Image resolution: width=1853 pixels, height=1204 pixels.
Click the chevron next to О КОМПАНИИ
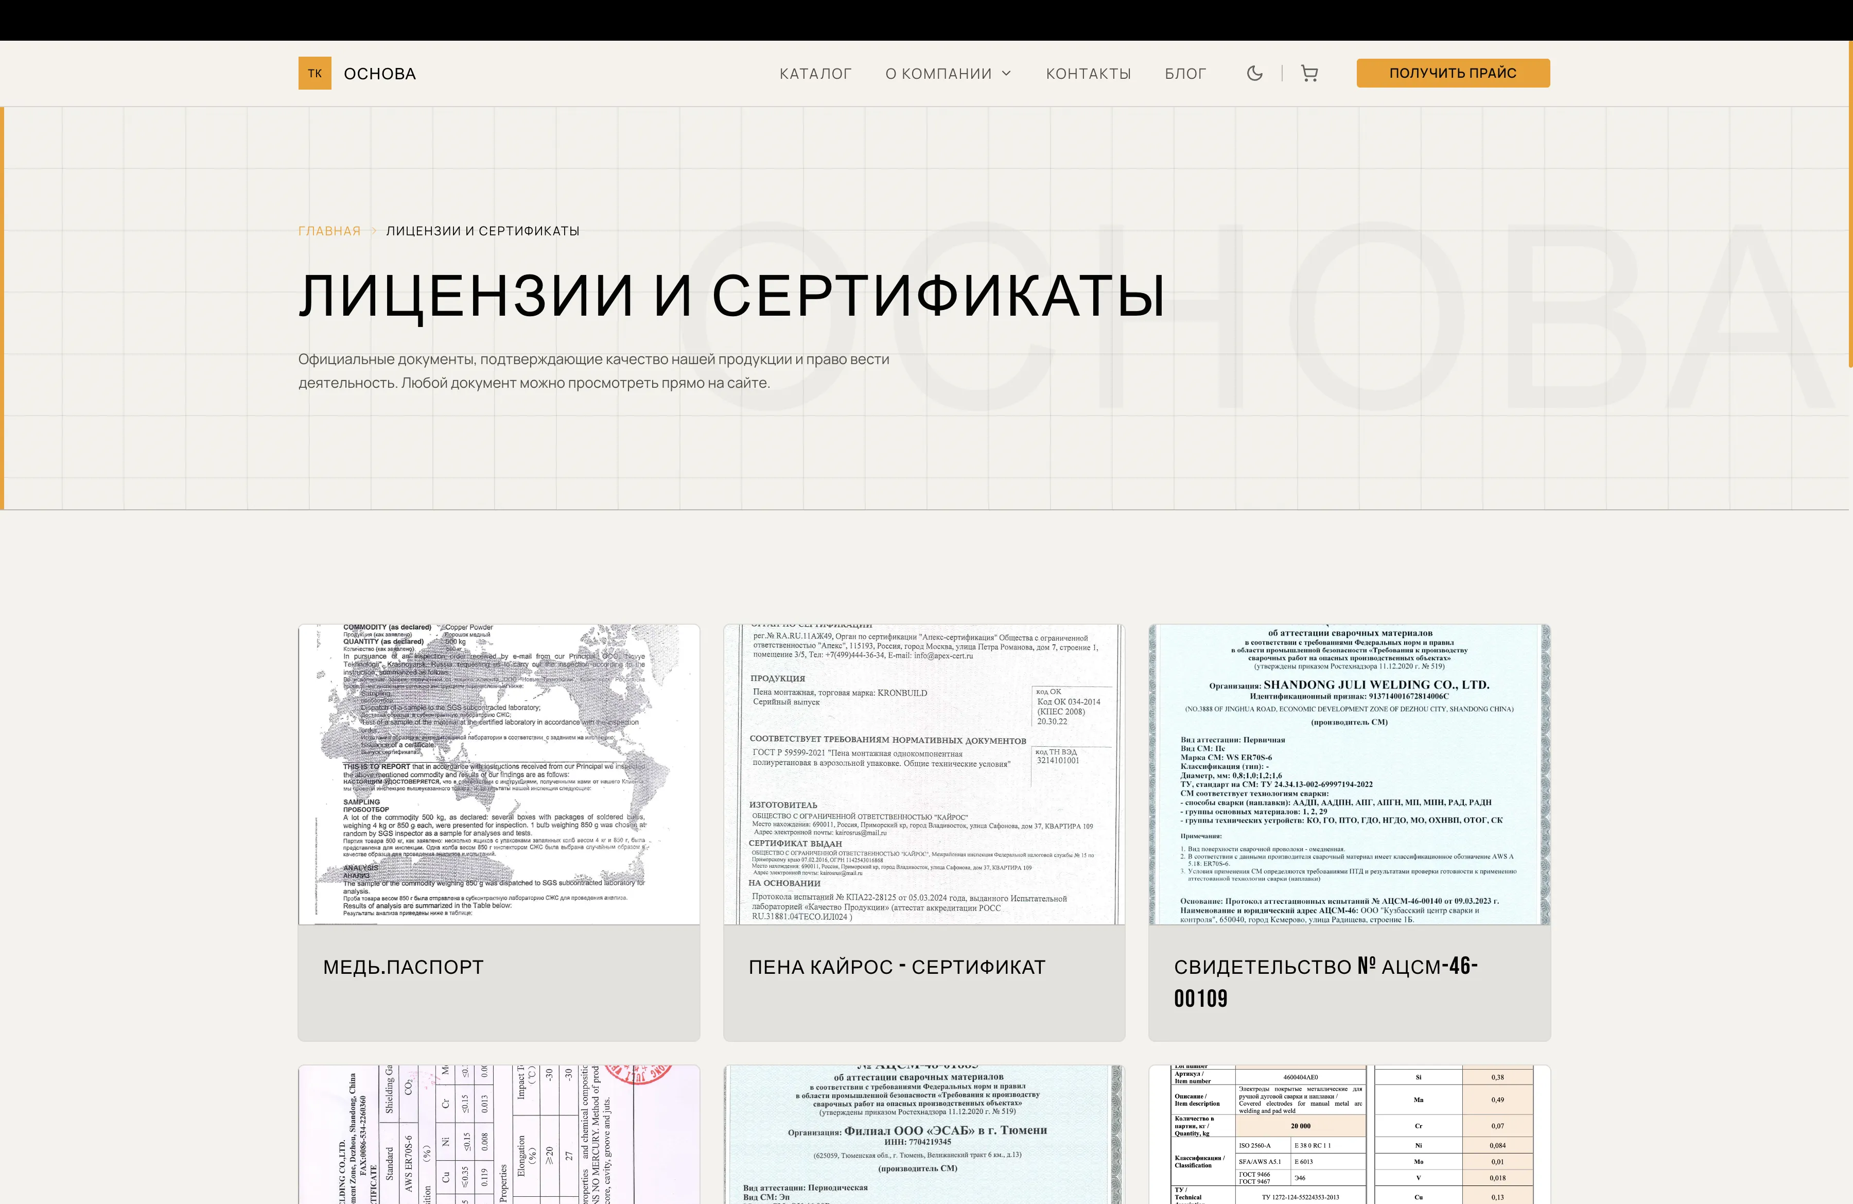click(x=1006, y=73)
